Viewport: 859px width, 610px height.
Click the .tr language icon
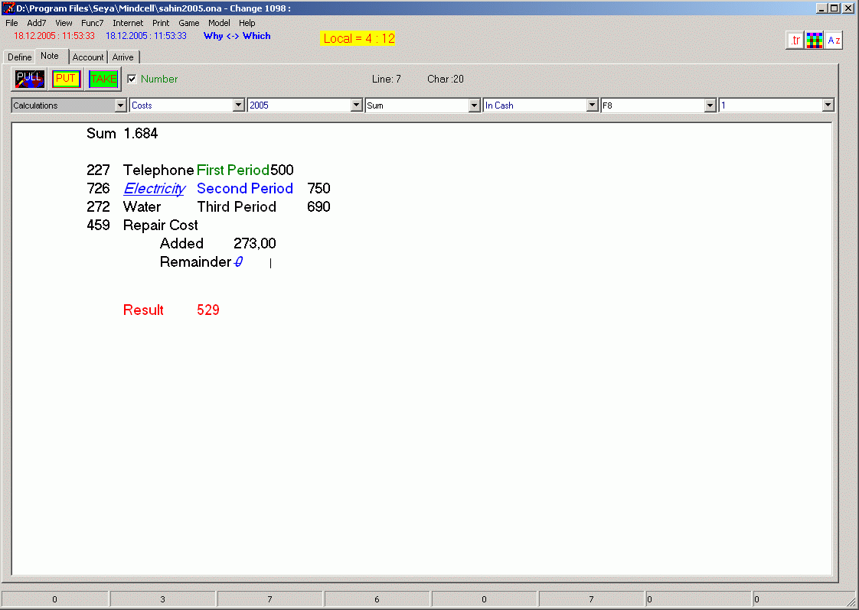tap(795, 40)
